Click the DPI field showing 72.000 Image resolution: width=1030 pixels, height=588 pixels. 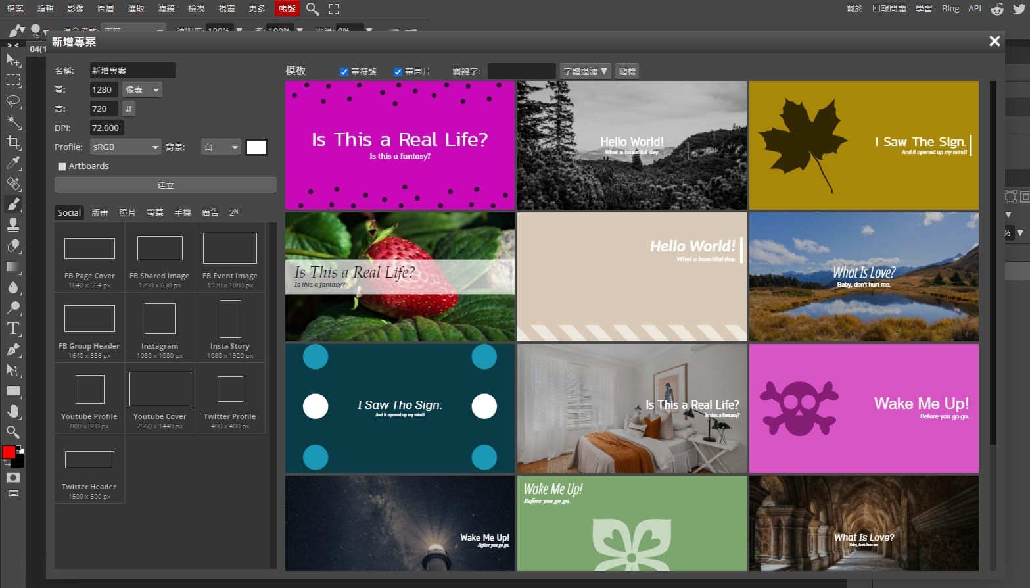tap(106, 128)
